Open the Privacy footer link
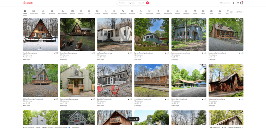This screenshot has width=266, height=128. [x=50, y=127]
